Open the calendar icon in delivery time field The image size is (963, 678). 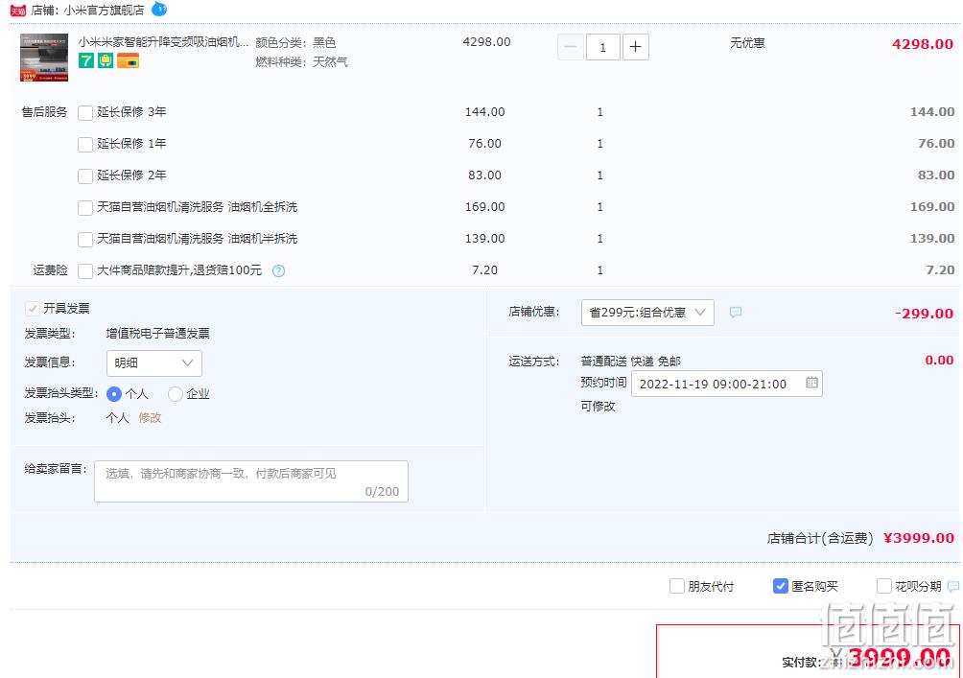click(811, 383)
